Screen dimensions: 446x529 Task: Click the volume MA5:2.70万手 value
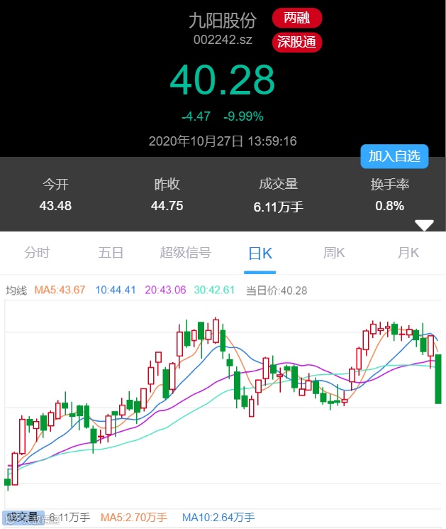134,517
